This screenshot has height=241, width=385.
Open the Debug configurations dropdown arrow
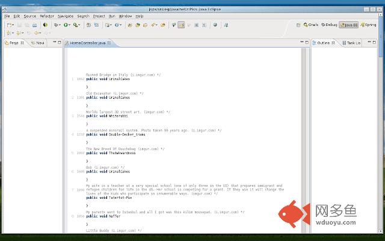[60, 25]
